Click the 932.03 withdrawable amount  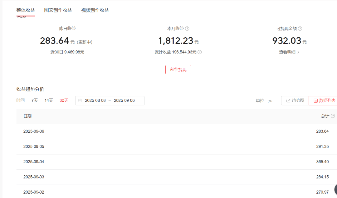click(x=287, y=41)
